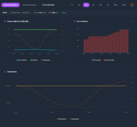Toggle Temperature legend in Modulation chart
Screen dimensions: 137x127
tap(74, 119)
